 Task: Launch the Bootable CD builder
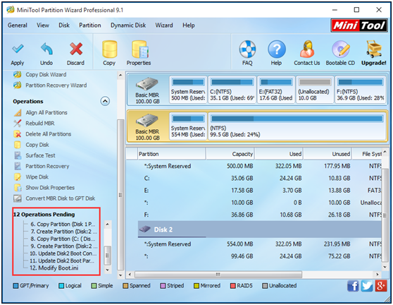pos(340,53)
